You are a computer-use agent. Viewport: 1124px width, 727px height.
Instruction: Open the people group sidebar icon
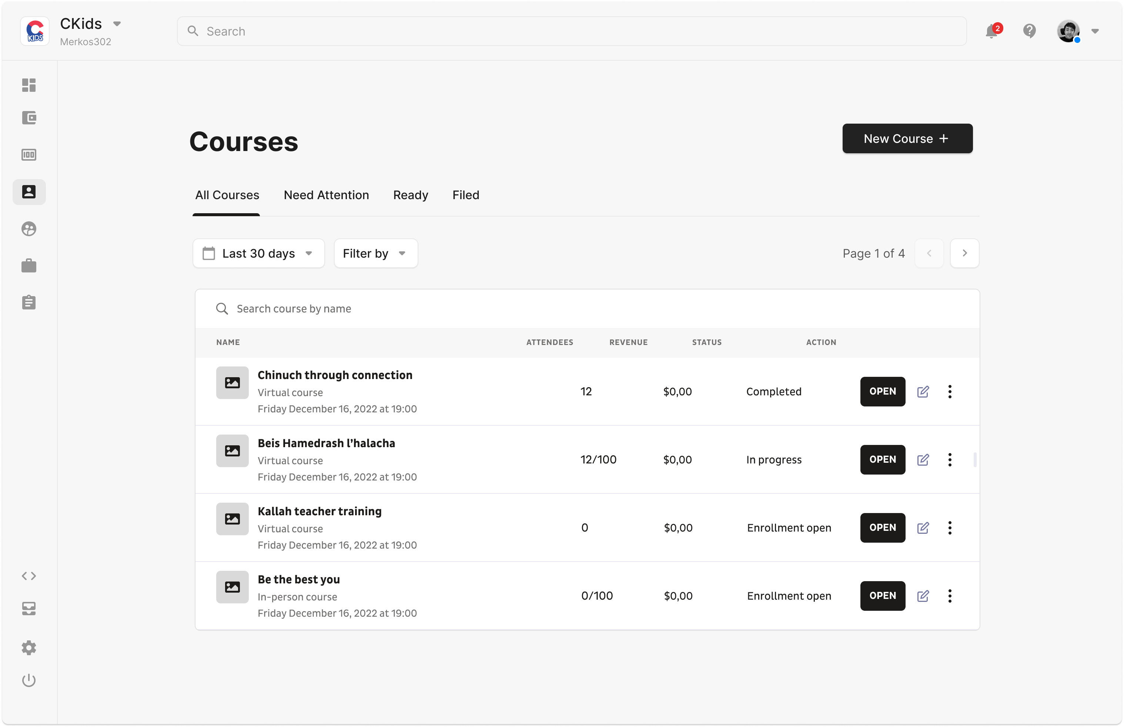pos(29,229)
